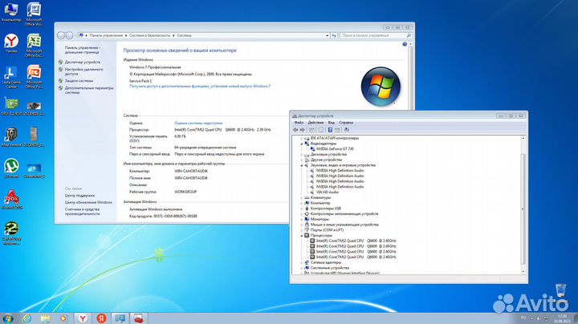Image resolution: width=578 pixels, height=324 pixels.
Task: Click the Device Manager scroll down arrow
Action: point(523,272)
